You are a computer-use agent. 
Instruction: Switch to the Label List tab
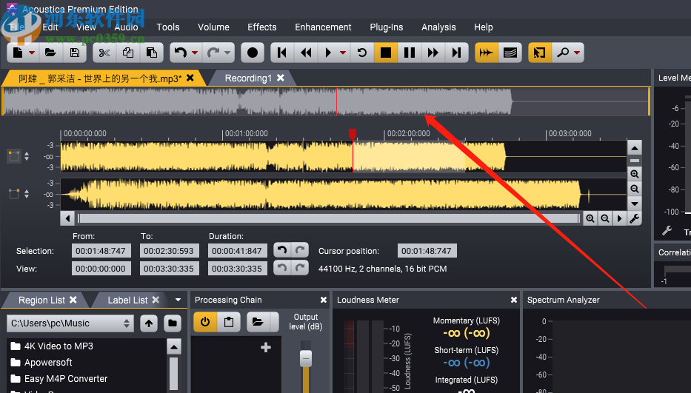127,300
